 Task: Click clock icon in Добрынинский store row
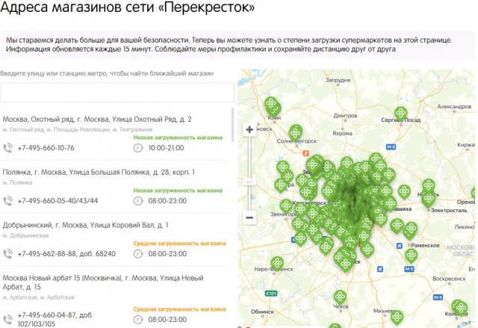tap(138, 254)
